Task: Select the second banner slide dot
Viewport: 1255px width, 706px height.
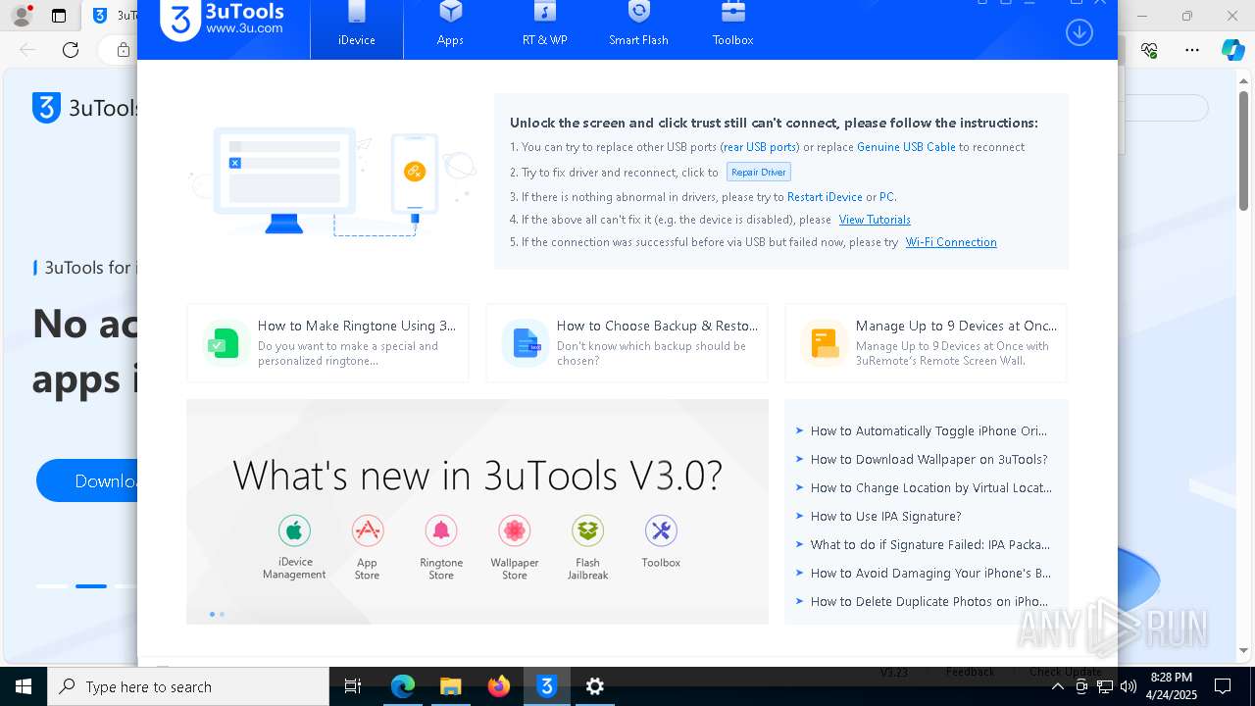Action: click(x=222, y=614)
